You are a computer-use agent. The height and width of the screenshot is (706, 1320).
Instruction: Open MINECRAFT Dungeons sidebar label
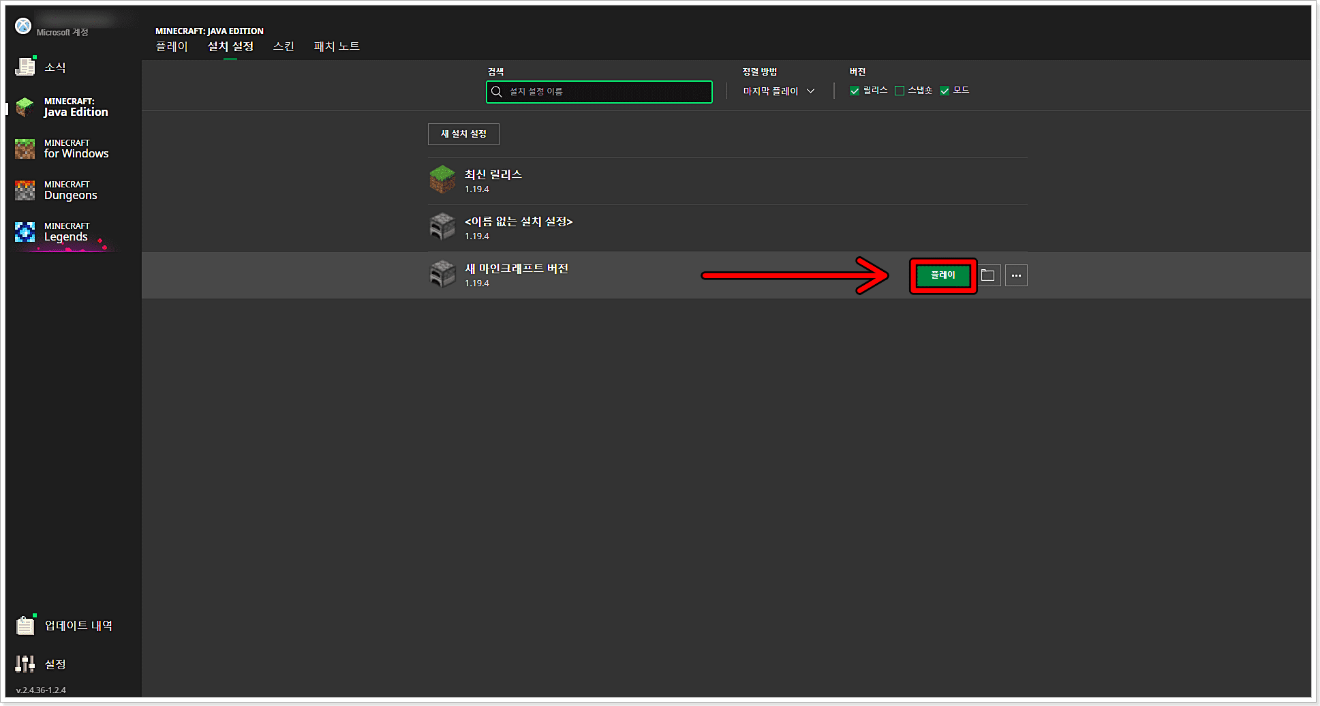tap(71, 190)
